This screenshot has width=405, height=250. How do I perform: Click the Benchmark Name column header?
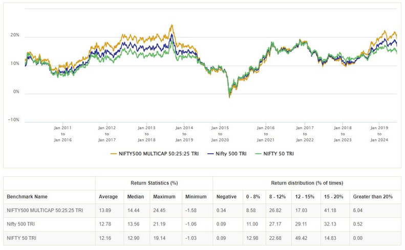(x=27, y=197)
